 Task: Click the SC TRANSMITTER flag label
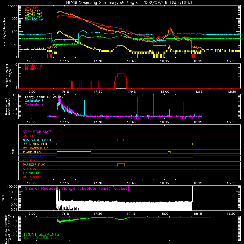[35, 148]
